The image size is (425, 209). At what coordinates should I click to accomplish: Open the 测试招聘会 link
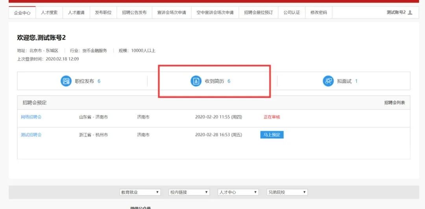click(x=31, y=135)
